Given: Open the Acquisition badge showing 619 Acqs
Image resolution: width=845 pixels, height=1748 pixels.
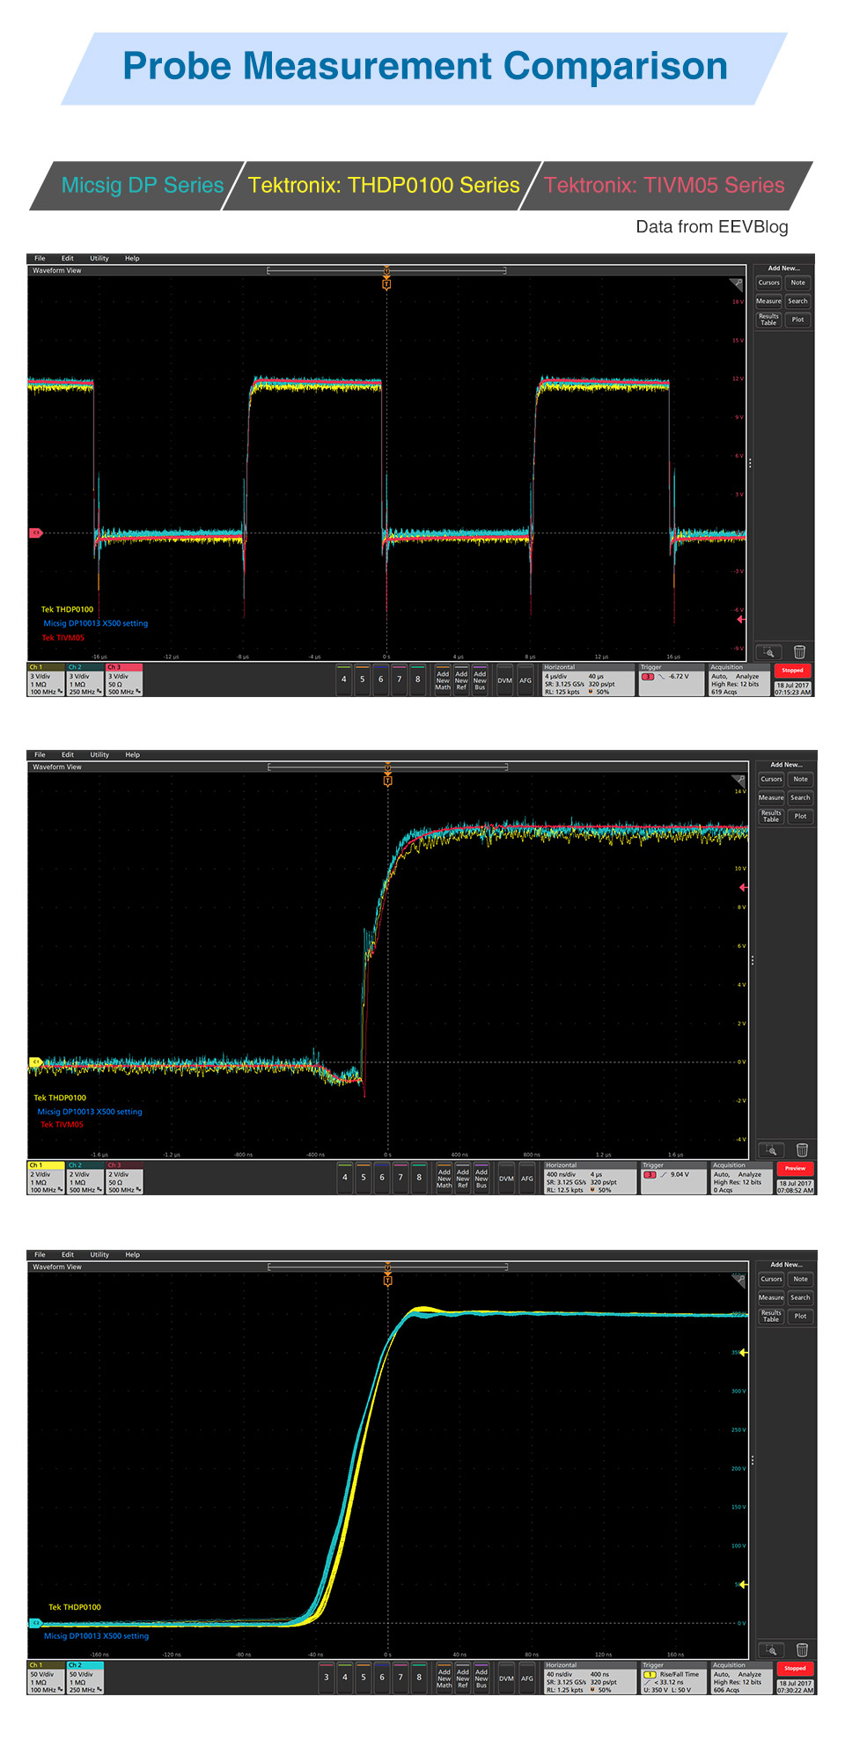Looking at the screenshot, I should tap(739, 679).
